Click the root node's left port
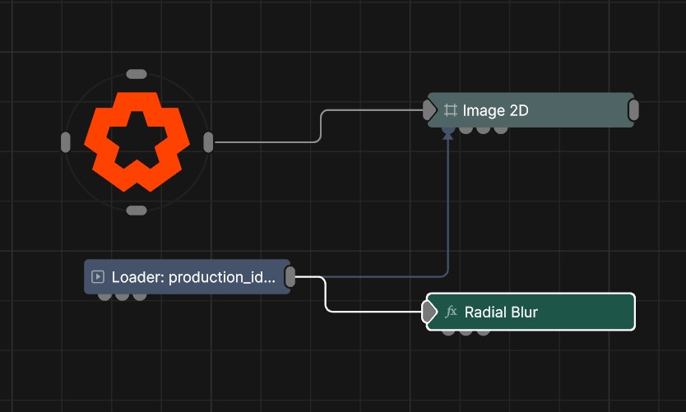The height and width of the screenshot is (412, 686). click(x=66, y=142)
